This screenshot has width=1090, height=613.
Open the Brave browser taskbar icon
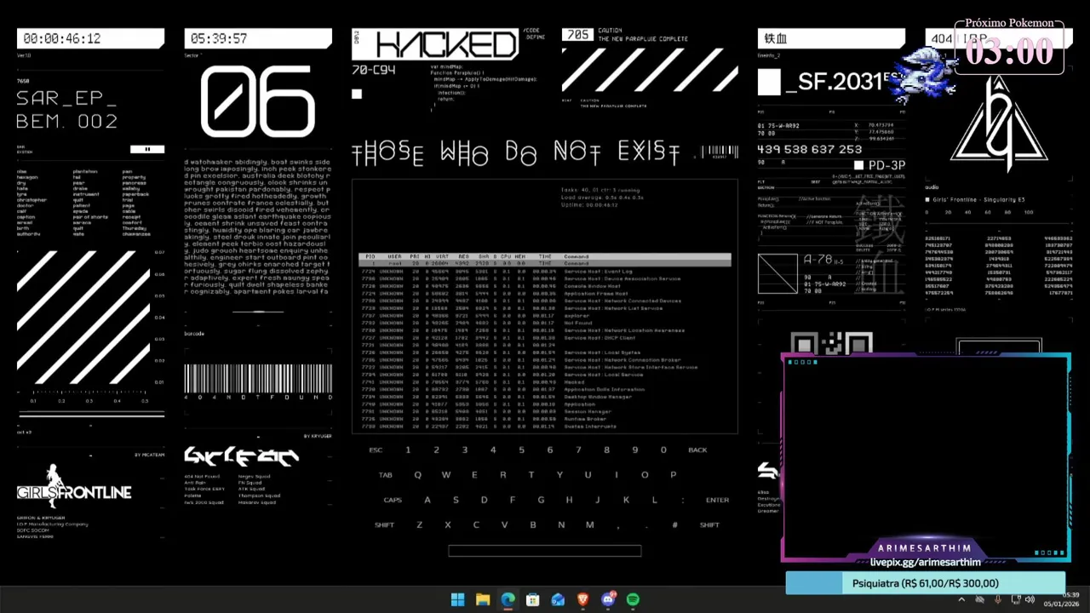pyautogui.click(x=582, y=599)
